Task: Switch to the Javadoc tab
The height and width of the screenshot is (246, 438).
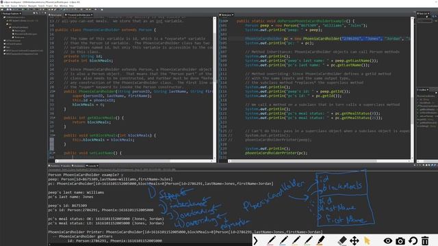Action: pyautogui.click(x=66, y=166)
